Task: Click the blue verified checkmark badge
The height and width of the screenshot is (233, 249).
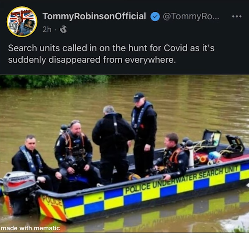Action: pyautogui.click(x=155, y=16)
